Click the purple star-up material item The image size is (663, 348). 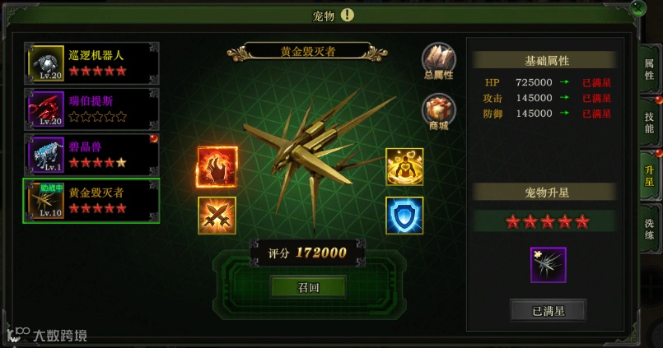[548, 265]
